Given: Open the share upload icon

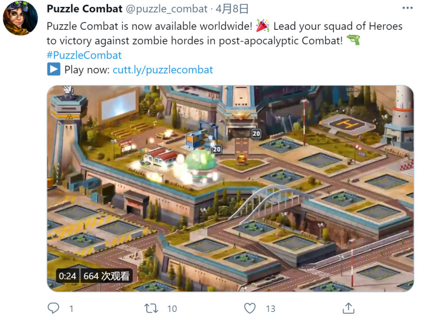Looking at the screenshot, I should 348,308.
